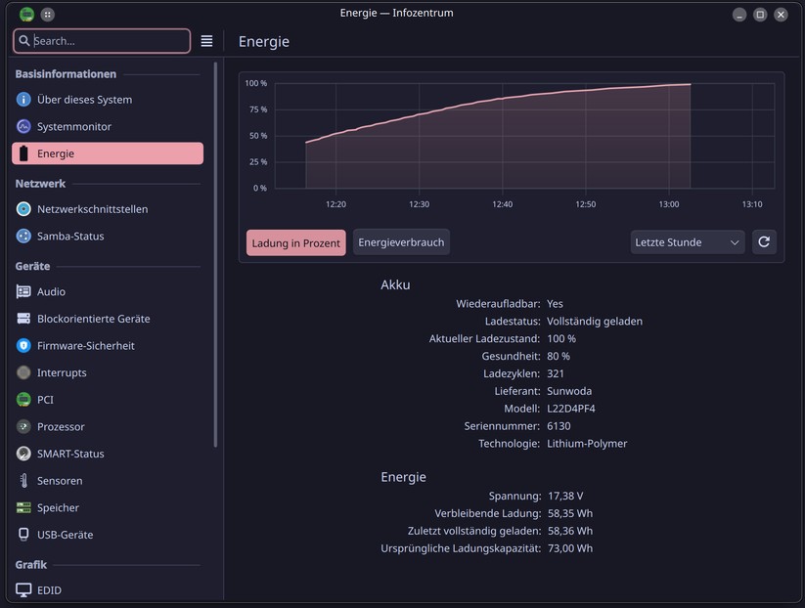This screenshot has width=805, height=608.
Task: Open Systemmonitor via its sidebar icon
Action: coord(24,127)
